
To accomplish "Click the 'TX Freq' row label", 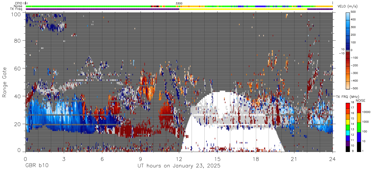I will point(16,9).
